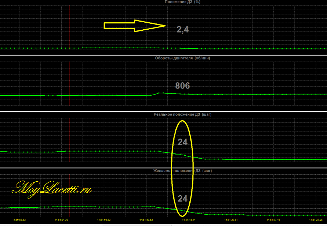This screenshot has height=226, width=327.
Task: Click the 'Обороты двигателя (об/мин)' chart title
Action: tap(182, 58)
